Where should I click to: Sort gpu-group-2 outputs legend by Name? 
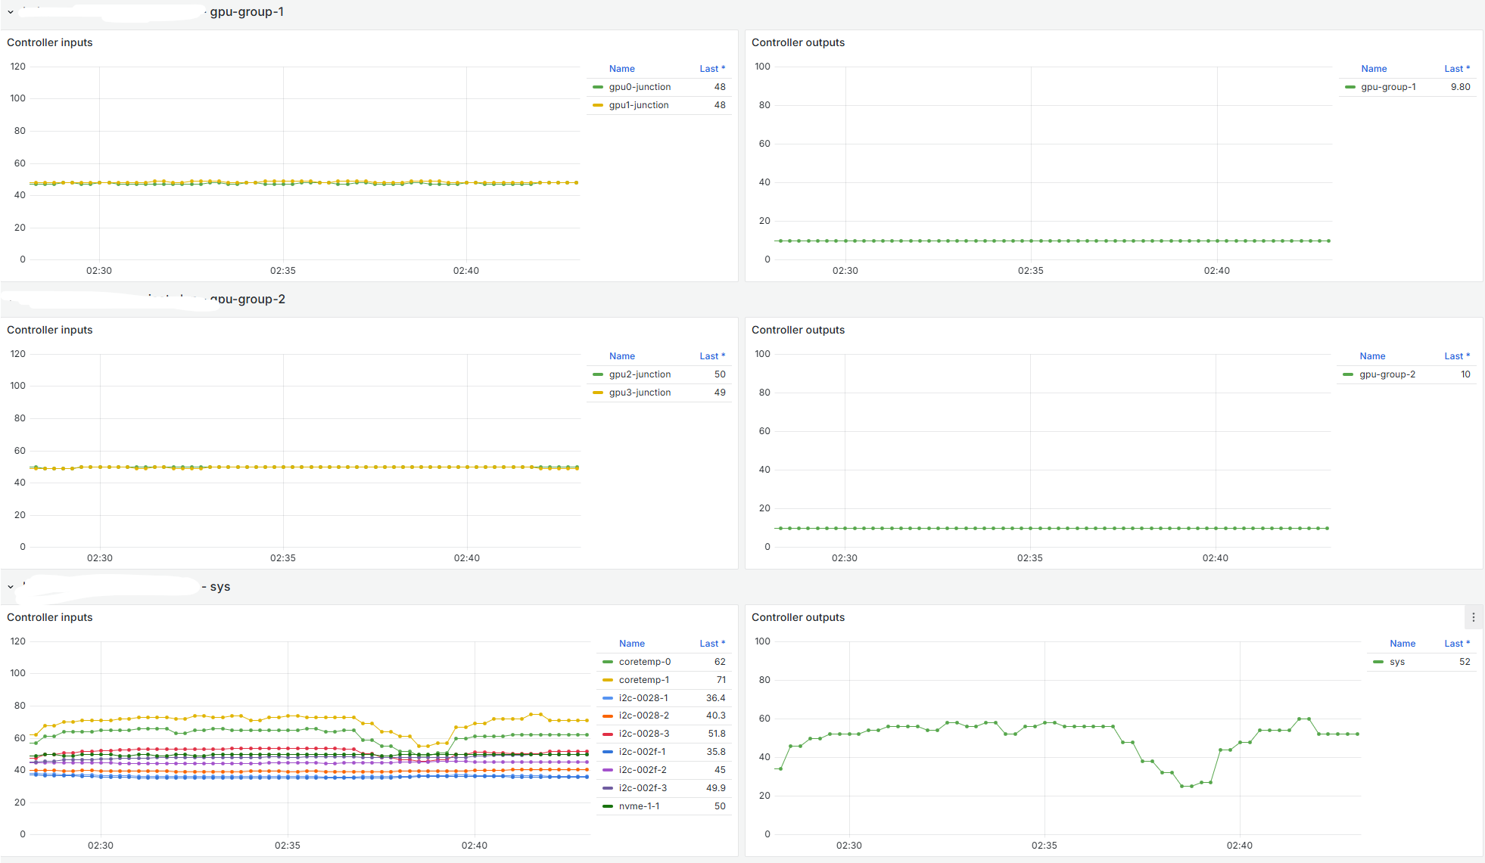pos(1372,356)
